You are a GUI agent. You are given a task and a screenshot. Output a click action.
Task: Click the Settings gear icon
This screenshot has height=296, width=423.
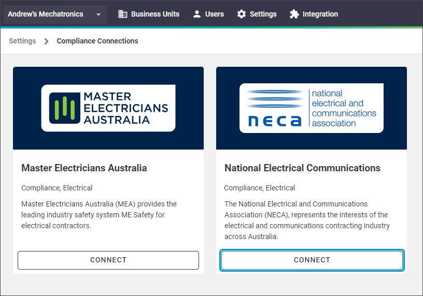tap(242, 14)
